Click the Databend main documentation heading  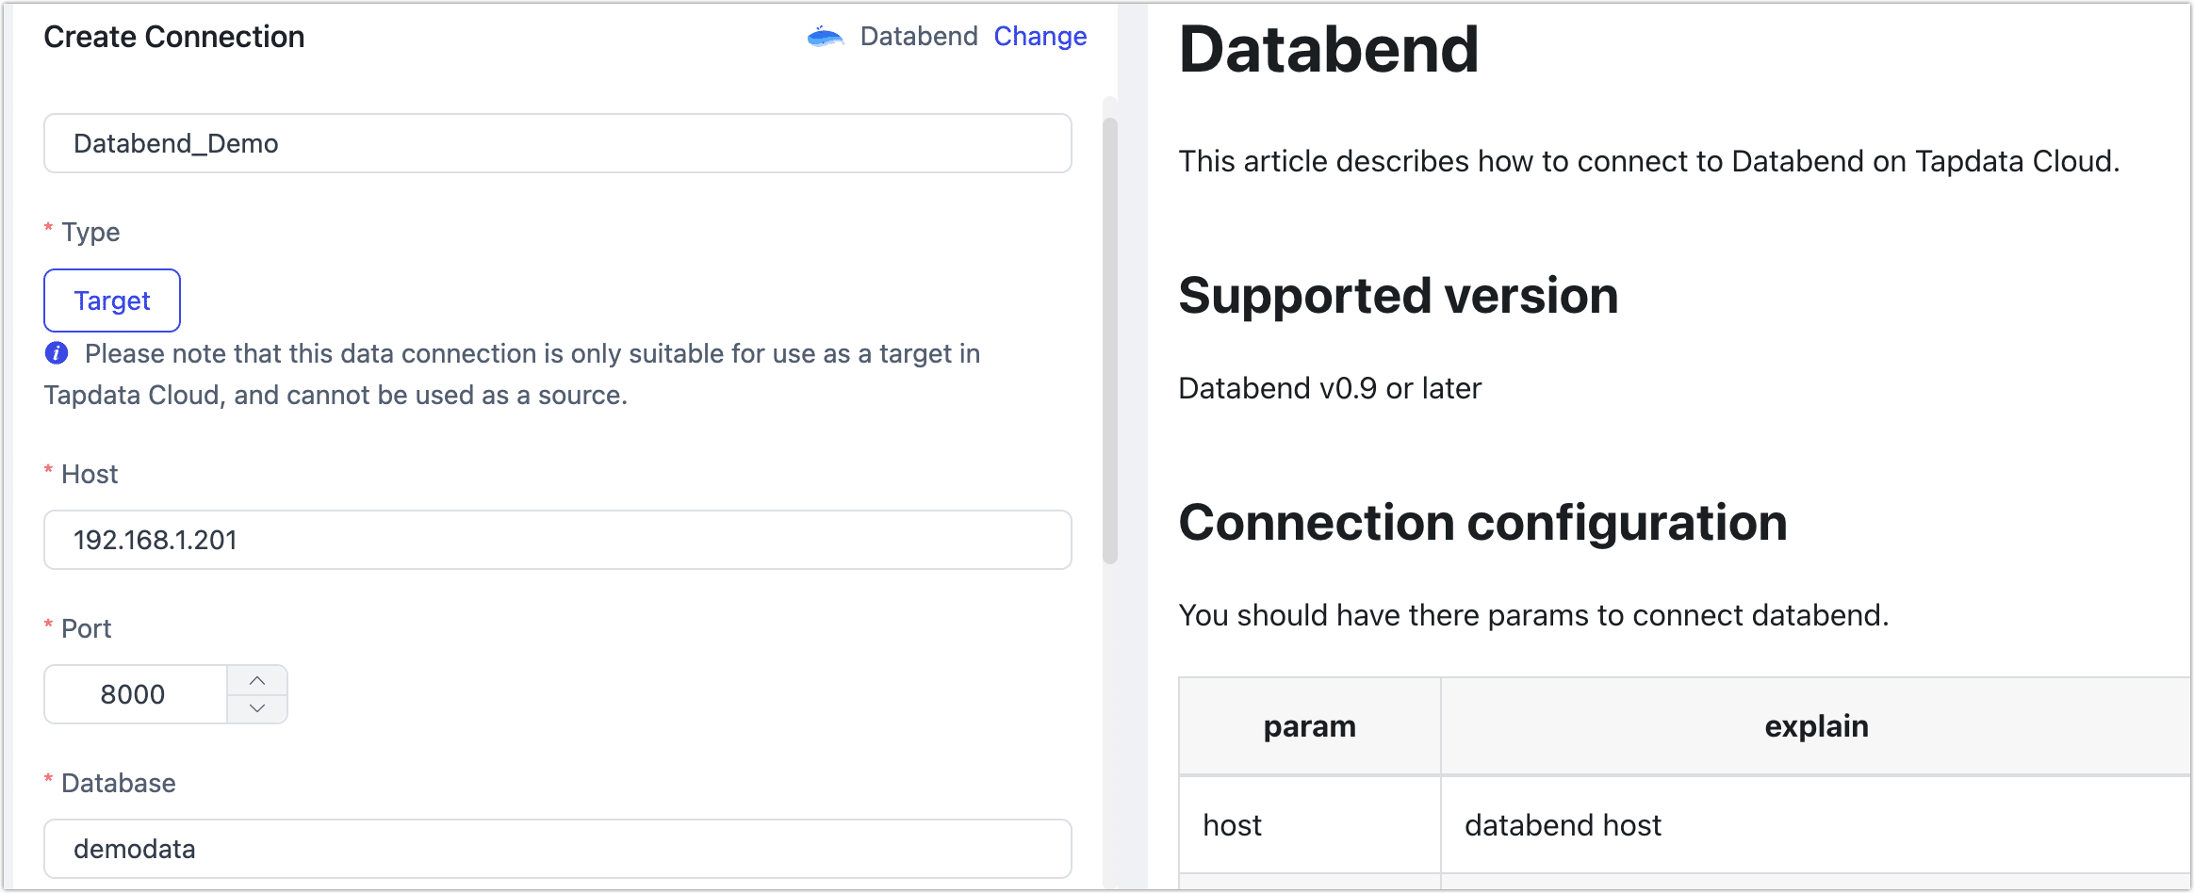(x=1328, y=49)
